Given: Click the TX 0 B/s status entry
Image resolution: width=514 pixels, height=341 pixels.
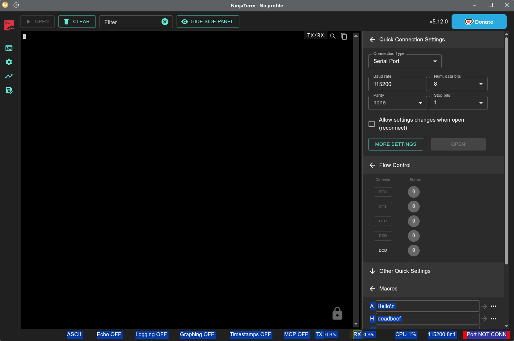Looking at the screenshot, I should tap(326, 334).
